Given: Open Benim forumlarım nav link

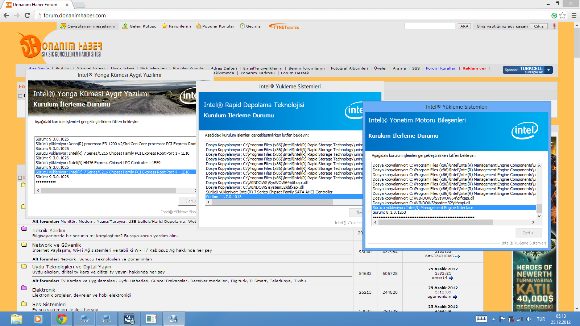Looking at the screenshot, I should (307, 68).
